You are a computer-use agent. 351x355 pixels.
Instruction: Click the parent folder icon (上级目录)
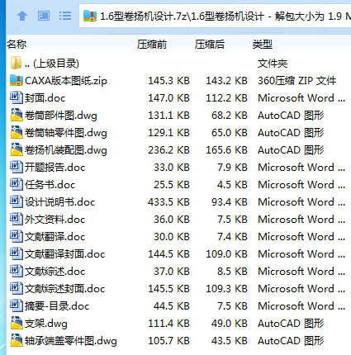[x=16, y=63]
